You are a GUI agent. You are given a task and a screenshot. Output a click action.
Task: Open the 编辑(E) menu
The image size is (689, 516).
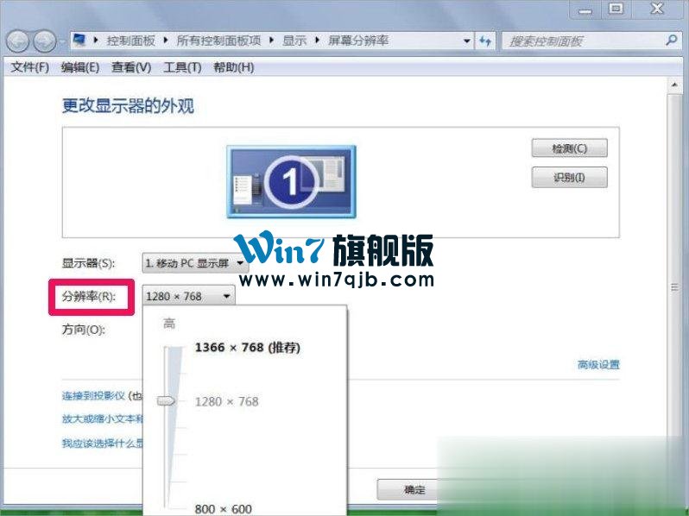click(x=80, y=67)
